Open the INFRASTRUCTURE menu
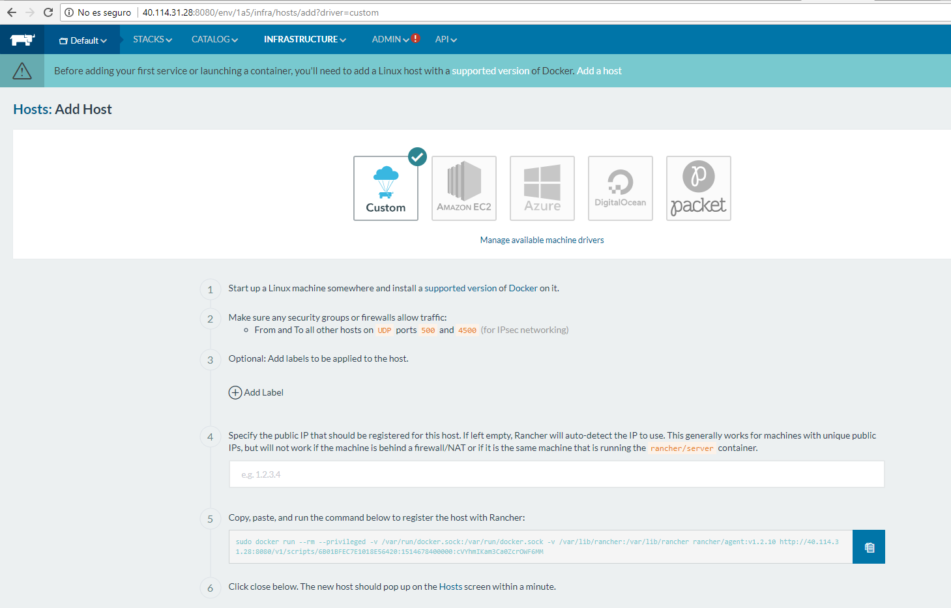Image resolution: width=951 pixels, height=608 pixels. tap(305, 40)
